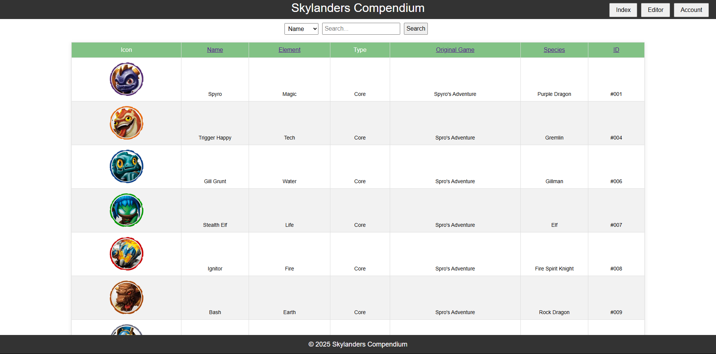Click Spyro's purple dragon icon

[x=127, y=79]
